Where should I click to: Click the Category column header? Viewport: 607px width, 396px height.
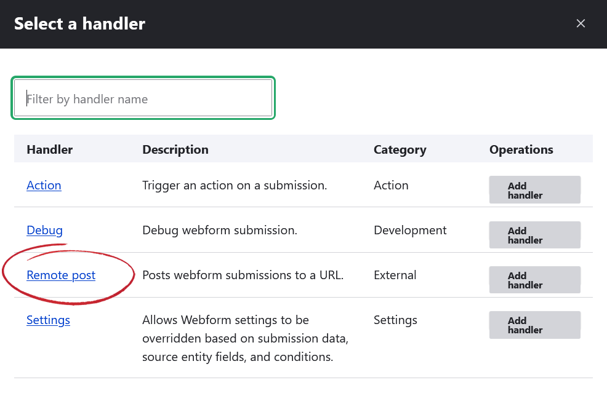pyautogui.click(x=400, y=149)
